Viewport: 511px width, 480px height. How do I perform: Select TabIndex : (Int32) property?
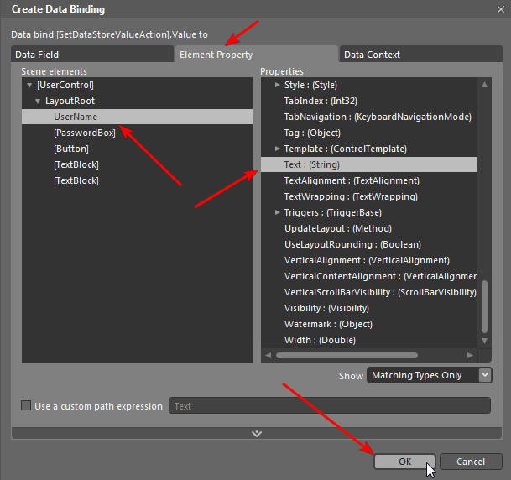coord(369,101)
